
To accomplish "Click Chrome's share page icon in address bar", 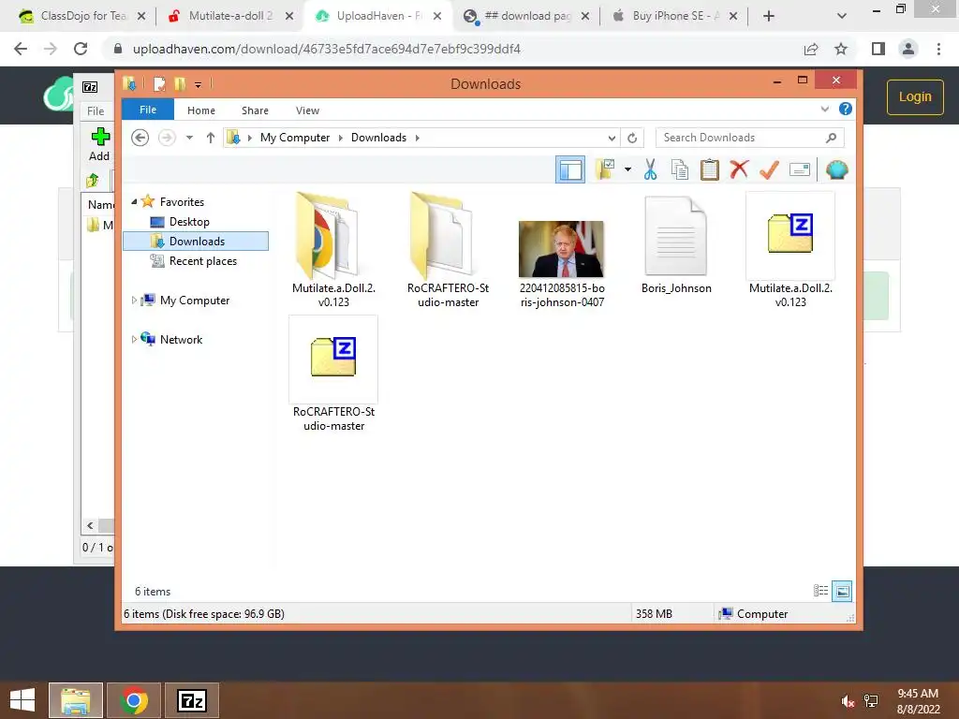I will [x=811, y=49].
